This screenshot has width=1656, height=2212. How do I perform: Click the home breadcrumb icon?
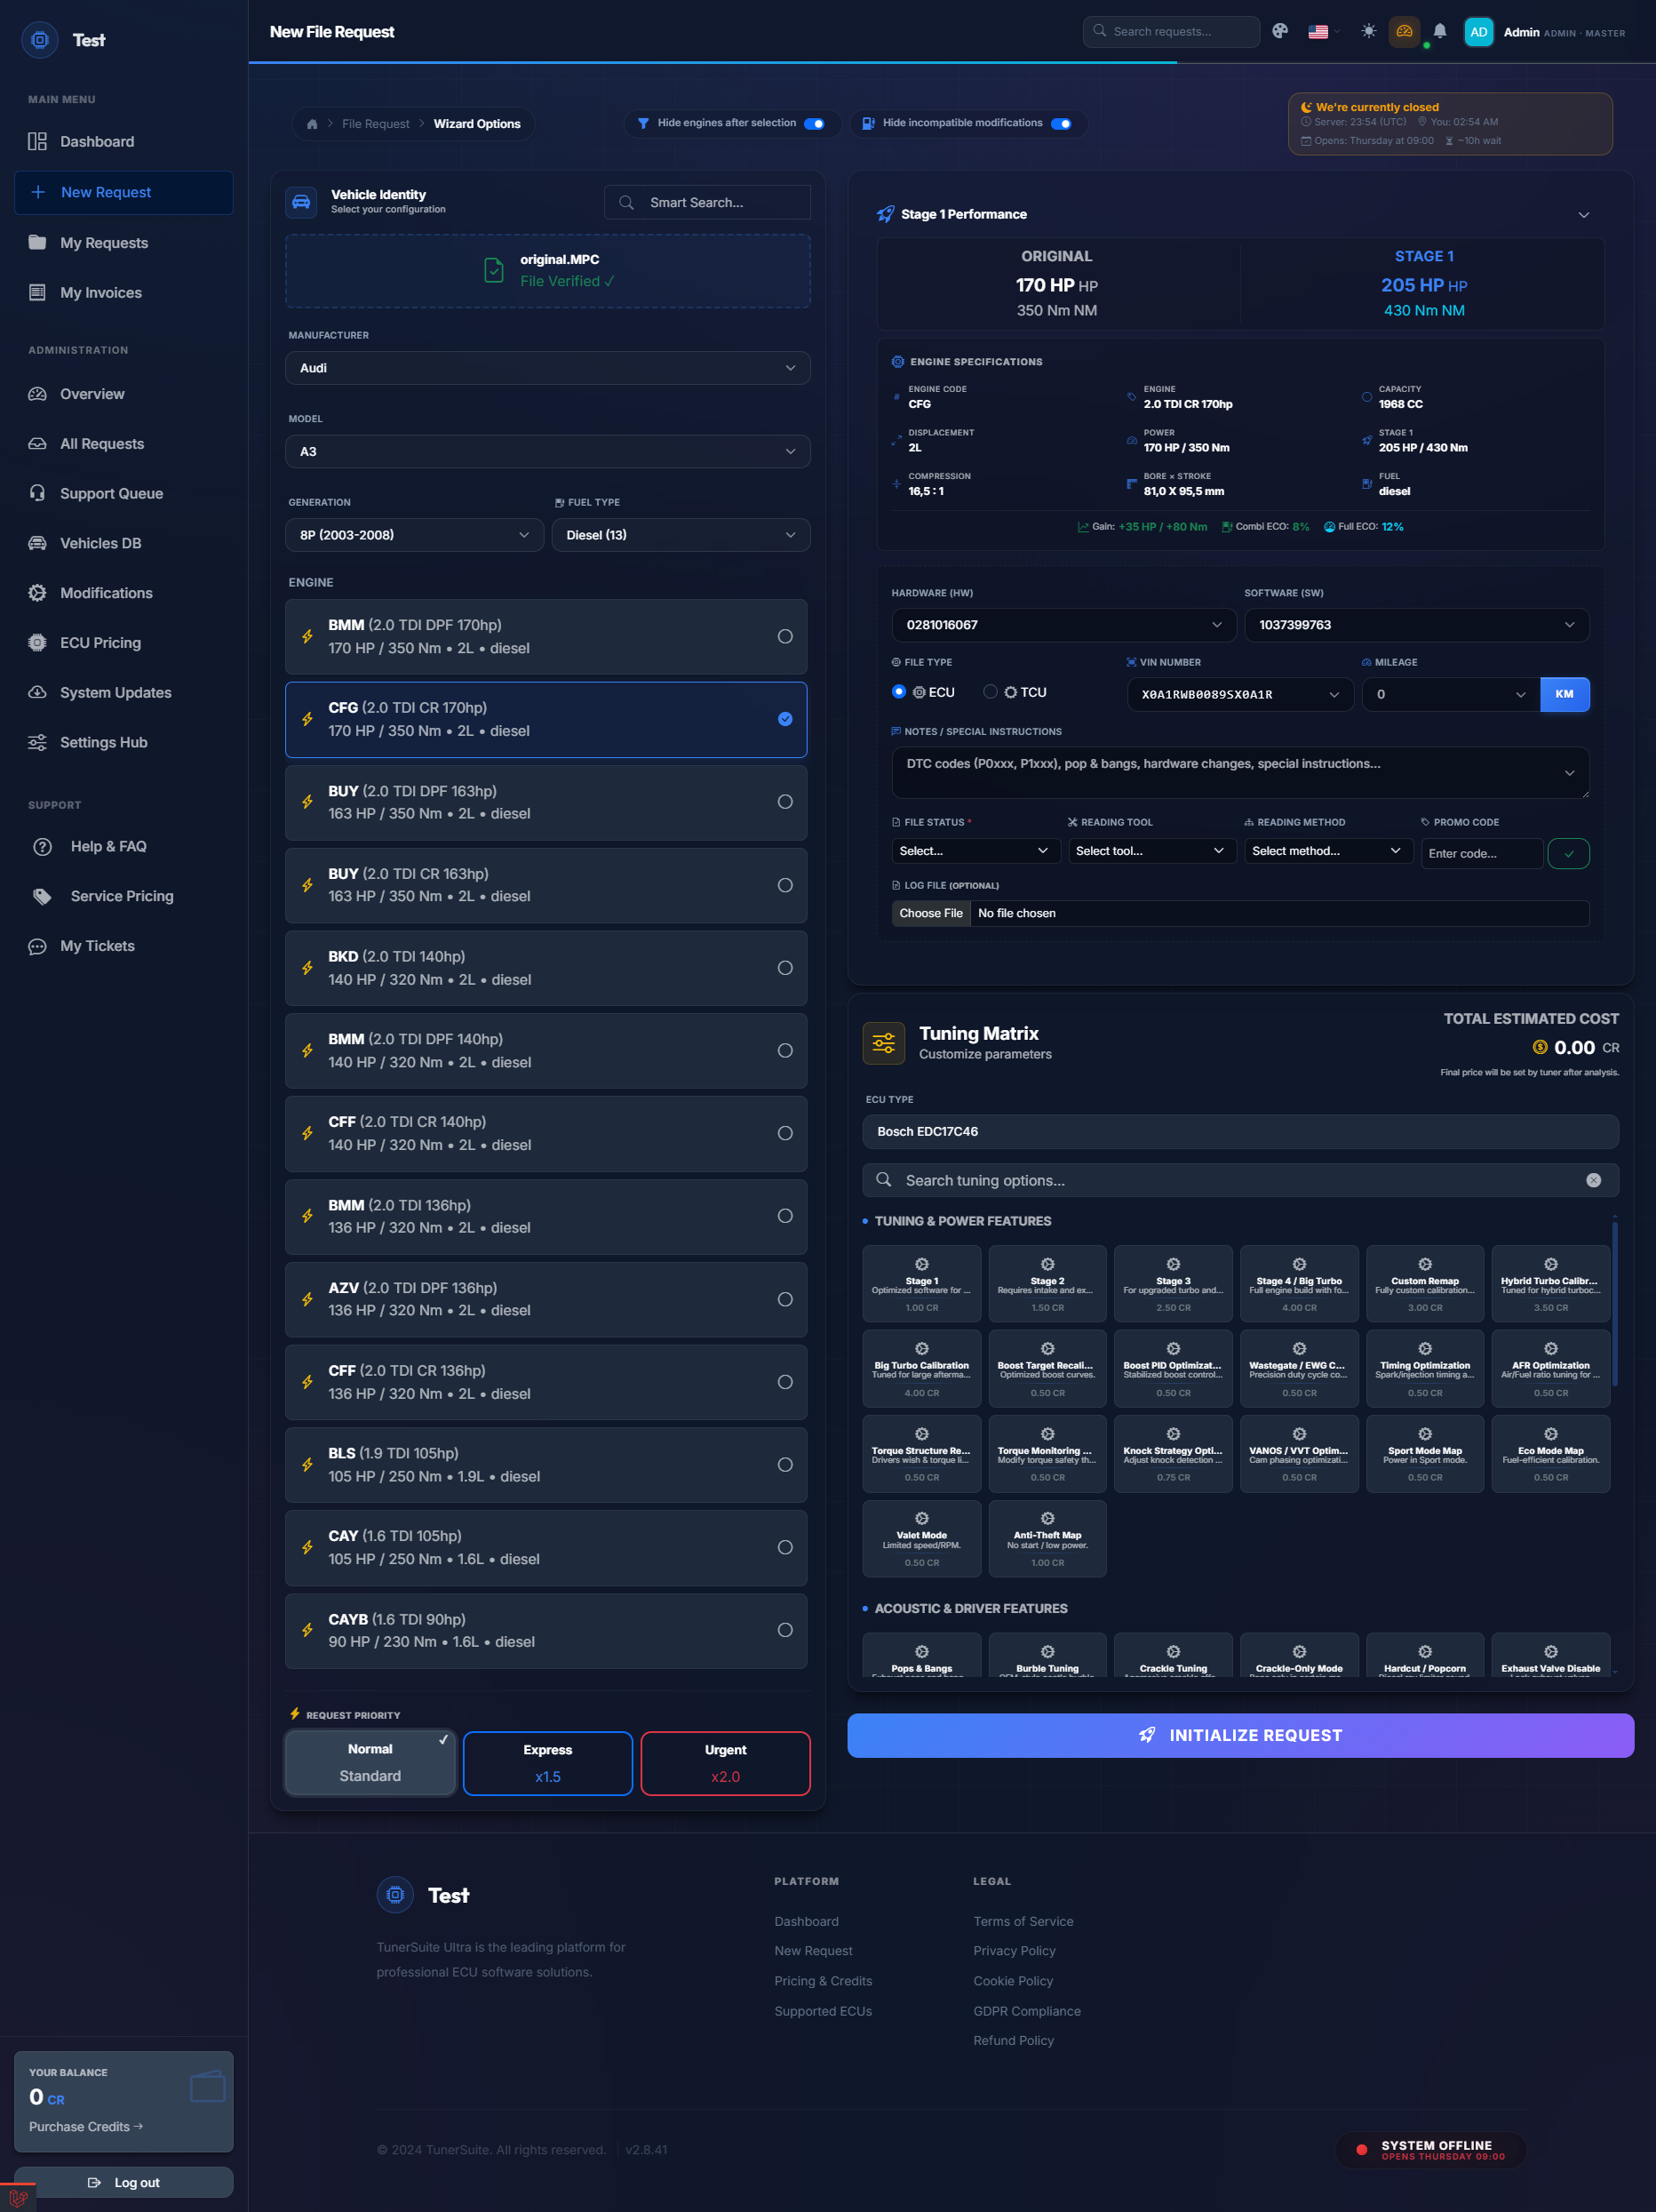pyautogui.click(x=312, y=124)
